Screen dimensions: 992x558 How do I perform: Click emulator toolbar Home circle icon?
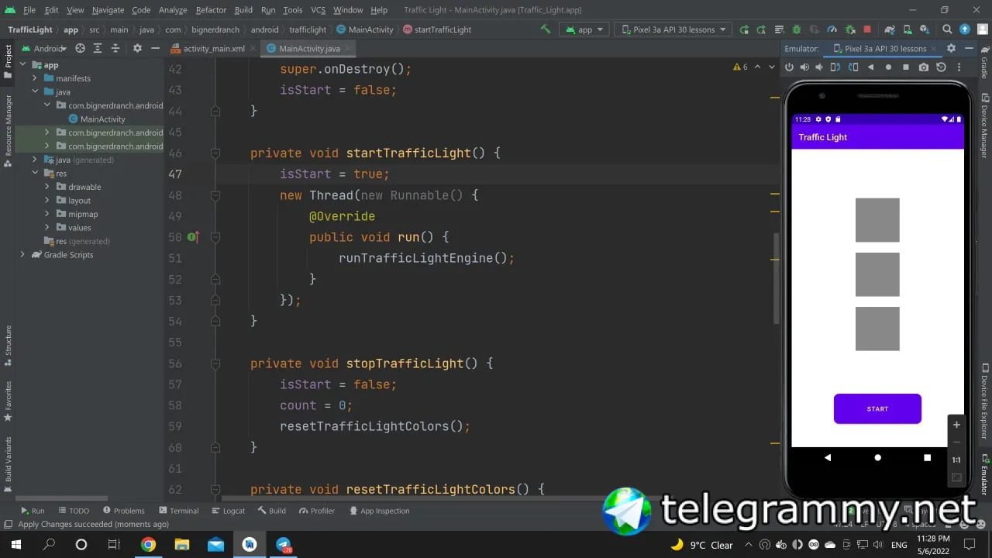(888, 67)
